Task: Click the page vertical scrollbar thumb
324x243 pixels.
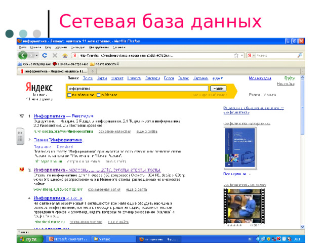Action: click(303, 107)
